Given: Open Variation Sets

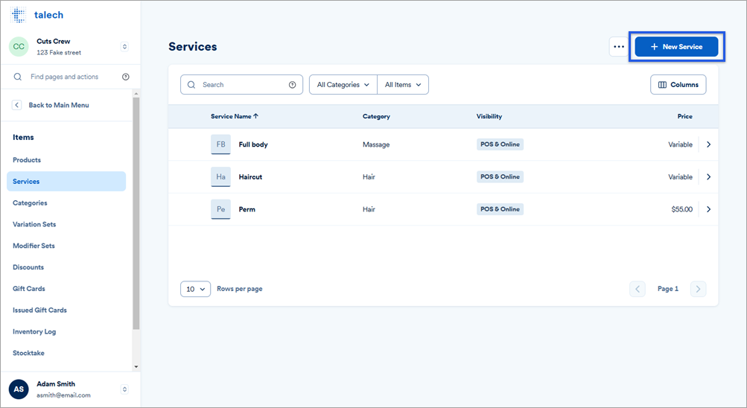Looking at the screenshot, I should point(34,224).
